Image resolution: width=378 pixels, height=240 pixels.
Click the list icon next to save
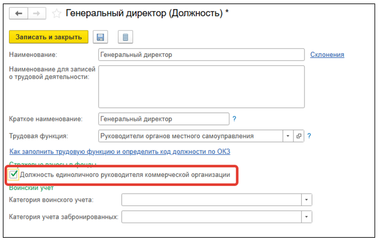(126, 37)
